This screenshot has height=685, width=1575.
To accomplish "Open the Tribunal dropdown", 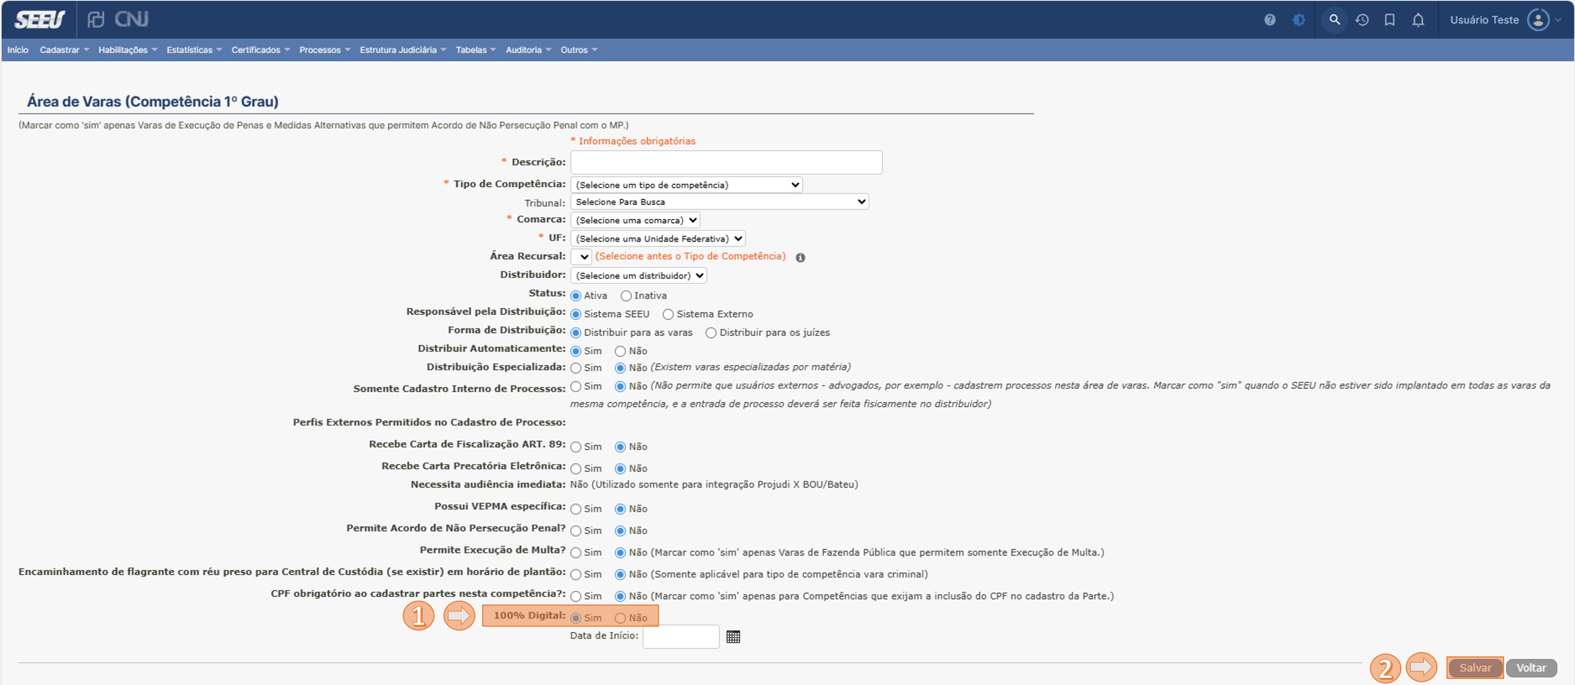I will 719,202.
